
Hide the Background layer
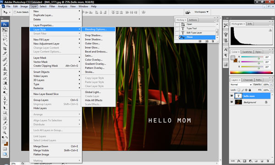pyautogui.click(x=231, y=102)
